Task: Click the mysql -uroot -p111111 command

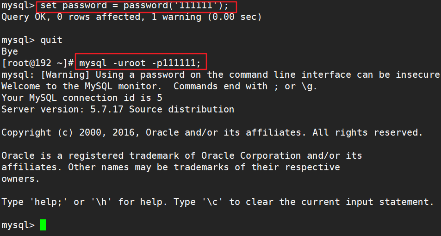Action: tap(141, 63)
